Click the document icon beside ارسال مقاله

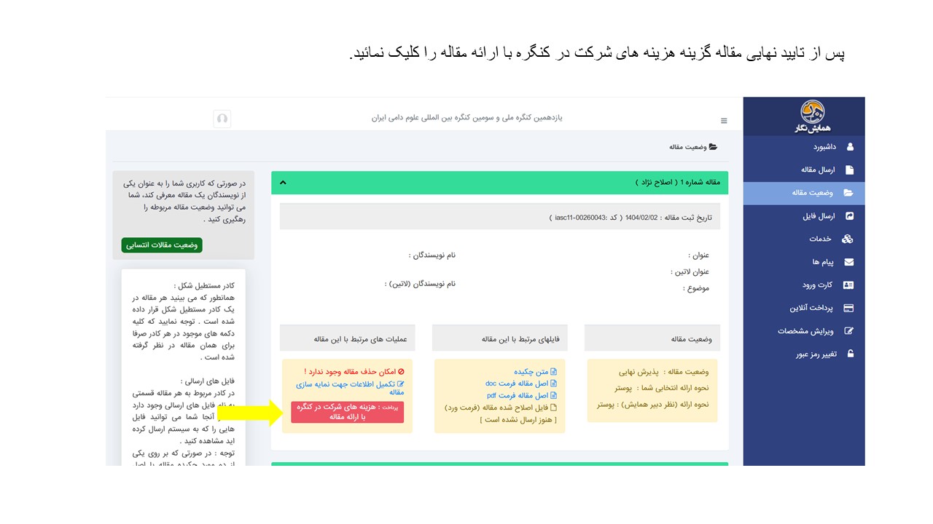point(849,170)
